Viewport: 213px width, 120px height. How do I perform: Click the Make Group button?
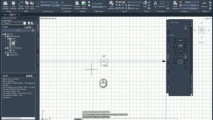coord(67,5)
